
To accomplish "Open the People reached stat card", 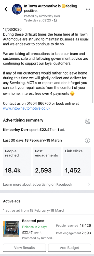I will pyautogui.click(x=17, y=161).
